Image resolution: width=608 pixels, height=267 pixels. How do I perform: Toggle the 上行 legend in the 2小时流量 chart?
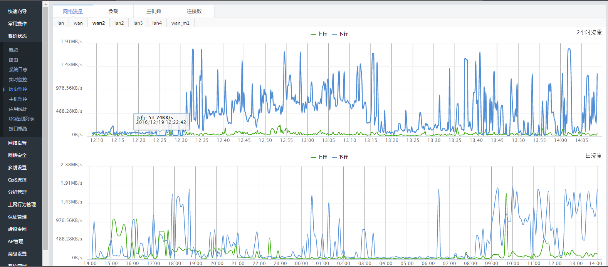click(x=319, y=34)
